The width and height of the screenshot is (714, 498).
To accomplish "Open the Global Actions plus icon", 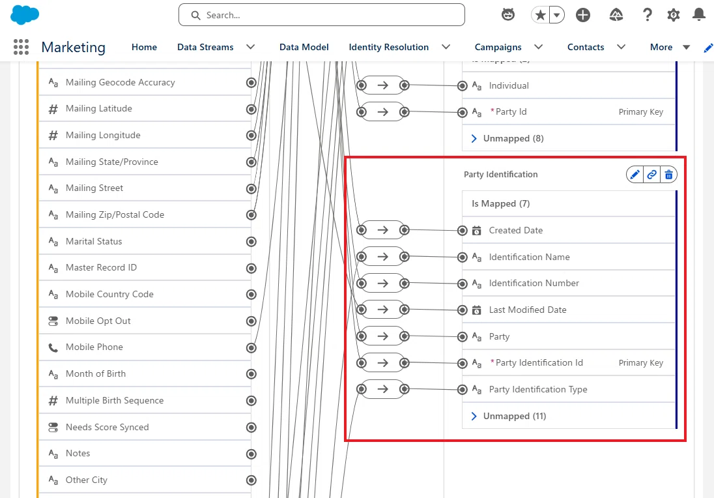I will 583,15.
